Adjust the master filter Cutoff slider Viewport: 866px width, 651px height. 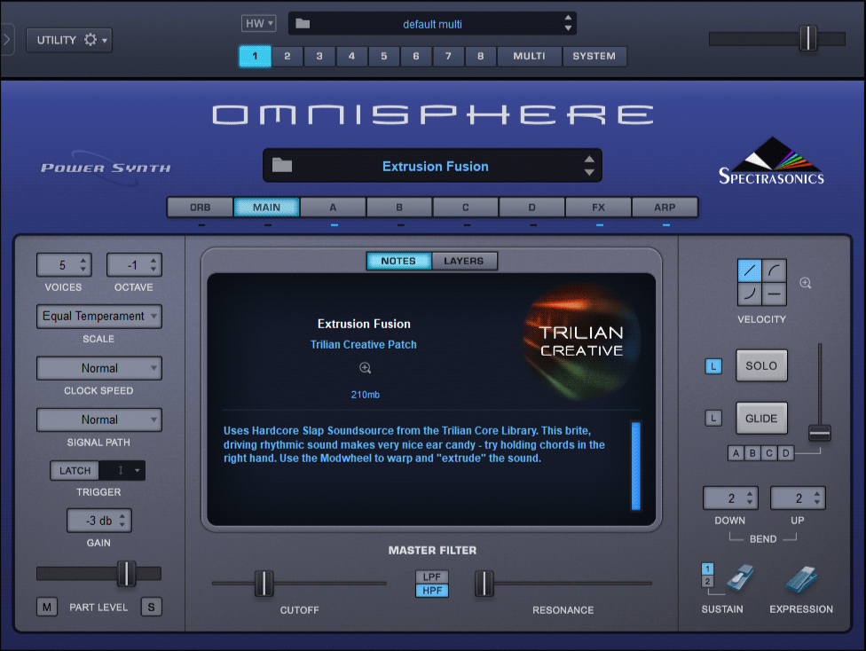264,583
